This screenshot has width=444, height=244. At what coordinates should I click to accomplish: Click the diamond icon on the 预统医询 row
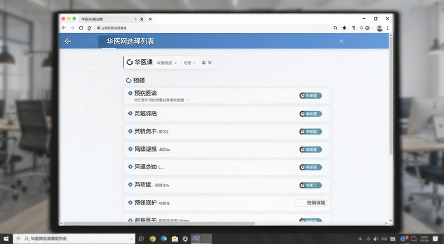click(130, 93)
